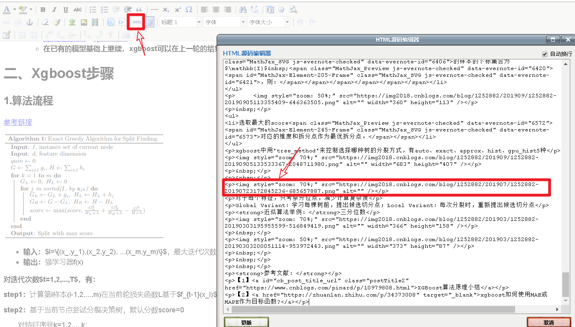
Task: Click 取消 to cancel the dialog
Action: tap(549, 322)
